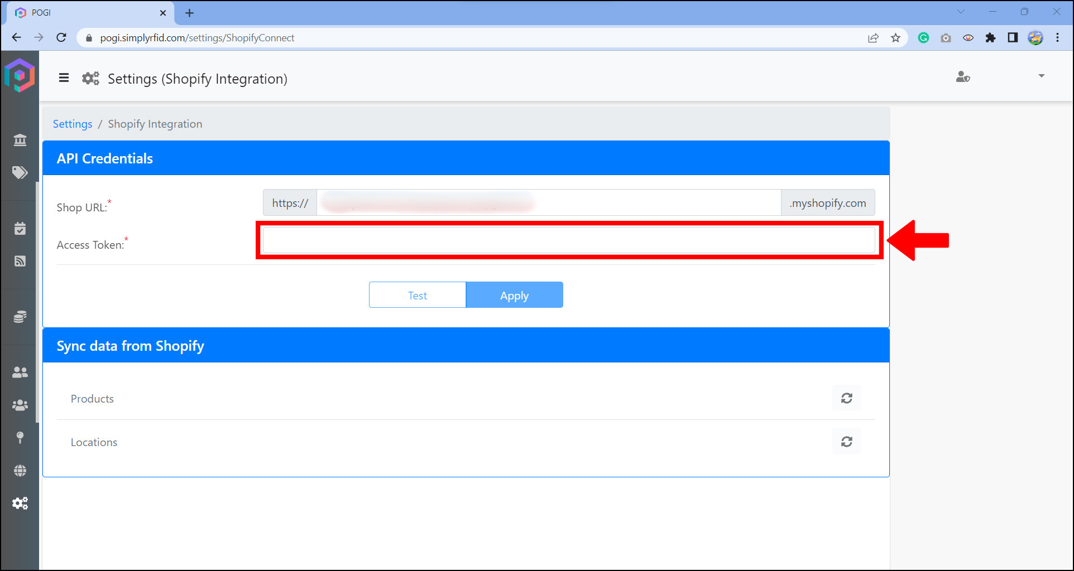Open the calendar check sidebar icon
Screen dimensions: 1074x571
20,228
